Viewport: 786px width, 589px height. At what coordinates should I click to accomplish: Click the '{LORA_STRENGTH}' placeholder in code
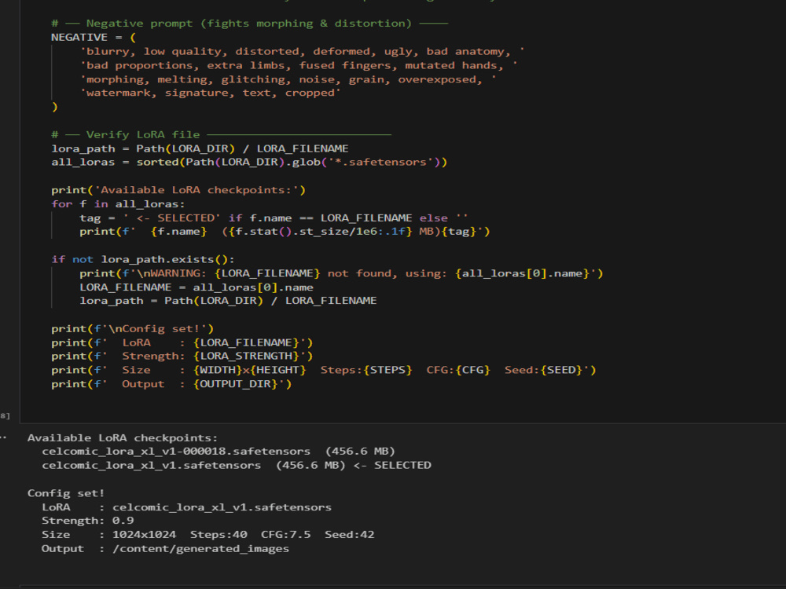click(x=246, y=356)
